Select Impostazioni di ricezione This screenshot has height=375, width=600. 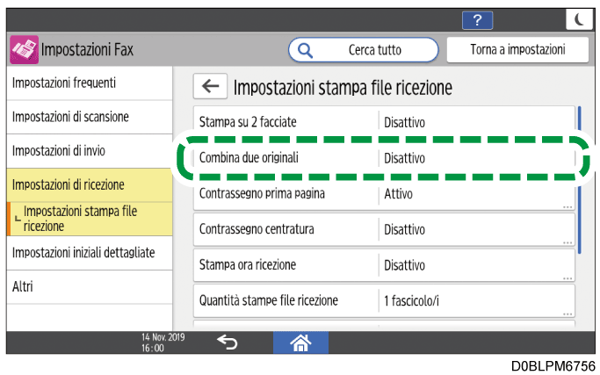coord(89,184)
